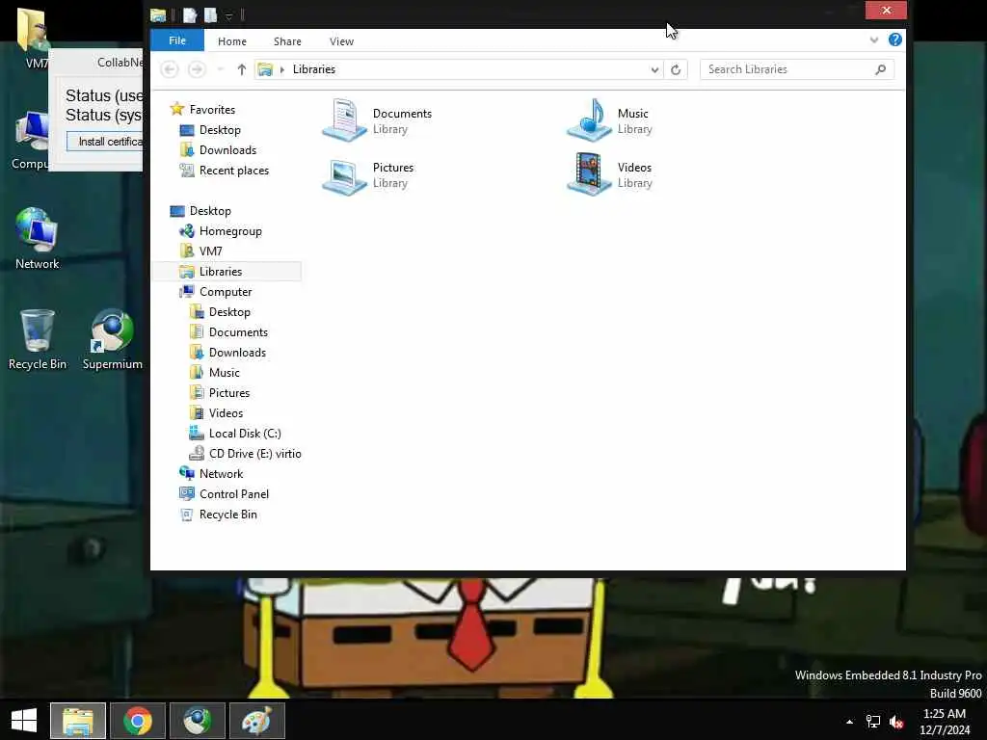Screen dimensions: 987x740
Task: Click the Libraries address bar path
Action: point(313,69)
